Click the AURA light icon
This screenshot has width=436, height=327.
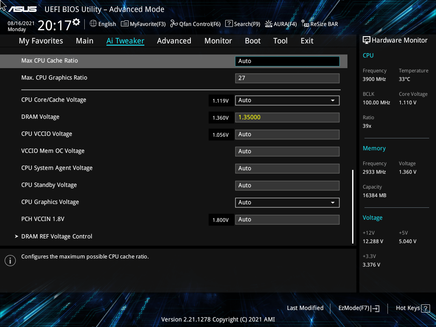pyautogui.click(x=268, y=24)
